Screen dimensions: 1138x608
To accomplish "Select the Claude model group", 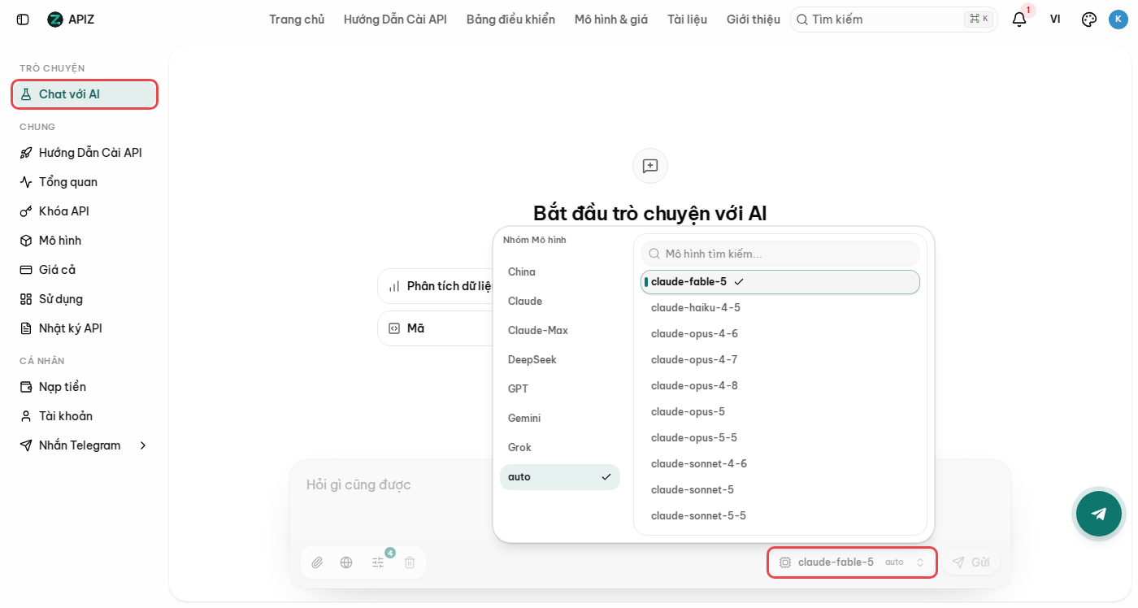I will click(560, 301).
